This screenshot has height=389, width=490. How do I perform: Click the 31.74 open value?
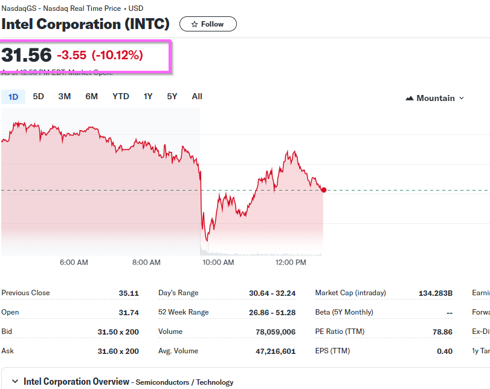tap(129, 313)
